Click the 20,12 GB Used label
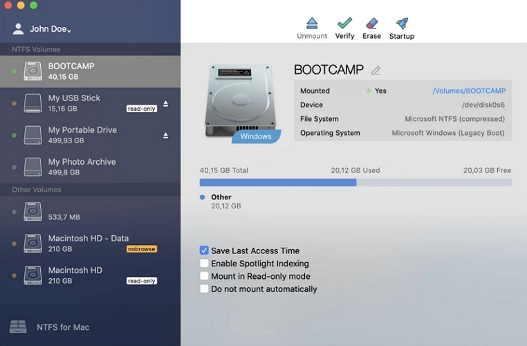The width and height of the screenshot is (527, 346). [x=355, y=170]
